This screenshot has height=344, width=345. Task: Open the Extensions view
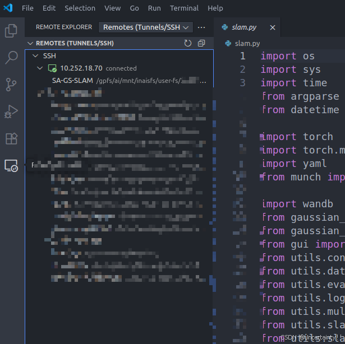tap(11, 139)
